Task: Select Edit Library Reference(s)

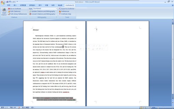Action: coord(17,14)
